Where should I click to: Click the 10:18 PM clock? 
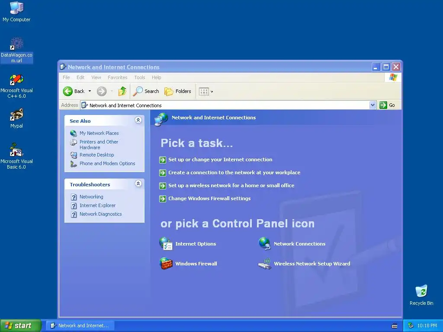tap(427, 326)
